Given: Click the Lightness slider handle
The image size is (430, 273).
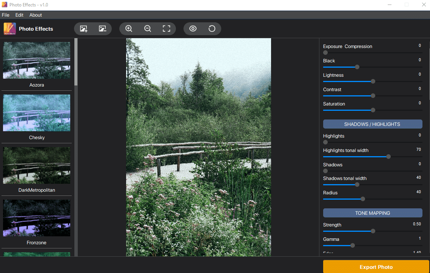Looking at the screenshot, I should pyautogui.click(x=373, y=81).
